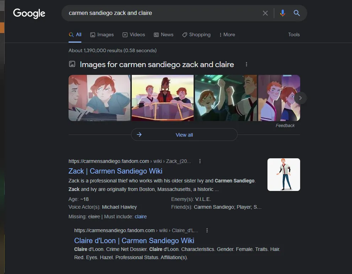Switch to the Images tab
Image resolution: width=352 pixels, height=274 pixels.
(x=102, y=34)
